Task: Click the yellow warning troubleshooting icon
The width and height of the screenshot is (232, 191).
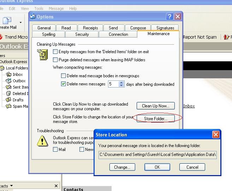Action: 42,141
